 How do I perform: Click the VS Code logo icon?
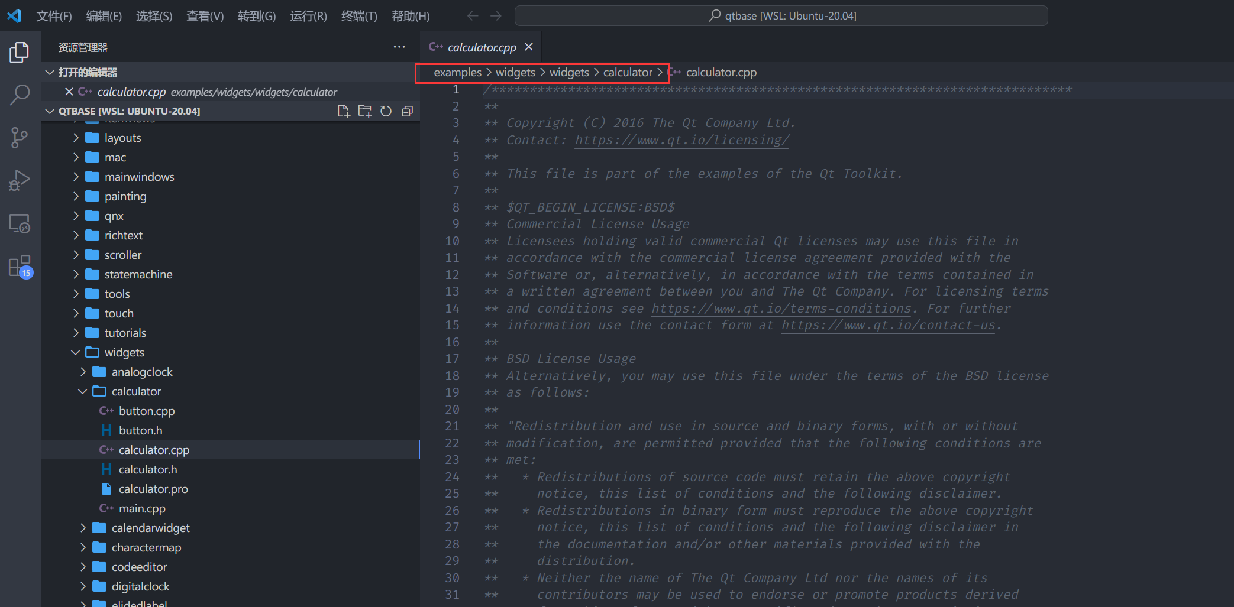[14, 16]
